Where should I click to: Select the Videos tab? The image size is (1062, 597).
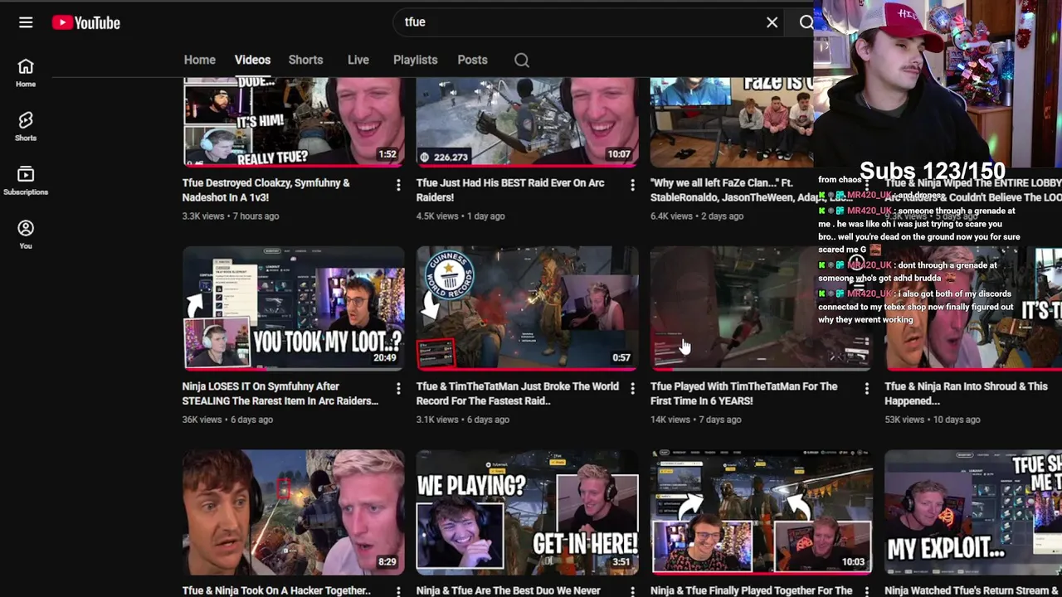(252, 60)
